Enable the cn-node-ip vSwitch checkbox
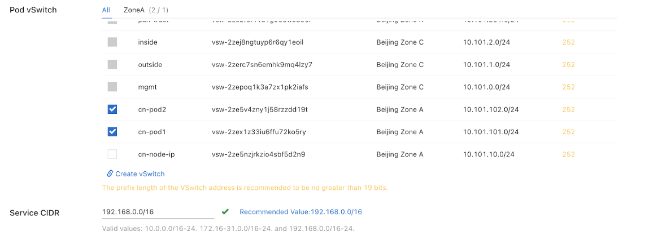The height and width of the screenshot is (235, 658). 112,154
